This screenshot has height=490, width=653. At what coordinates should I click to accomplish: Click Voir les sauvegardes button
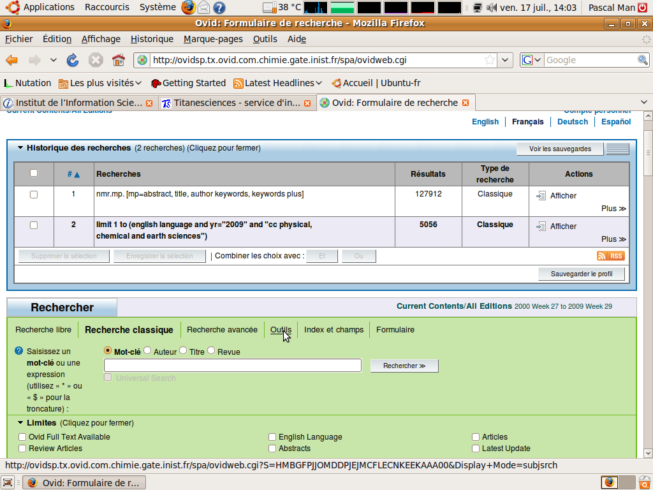(x=560, y=149)
